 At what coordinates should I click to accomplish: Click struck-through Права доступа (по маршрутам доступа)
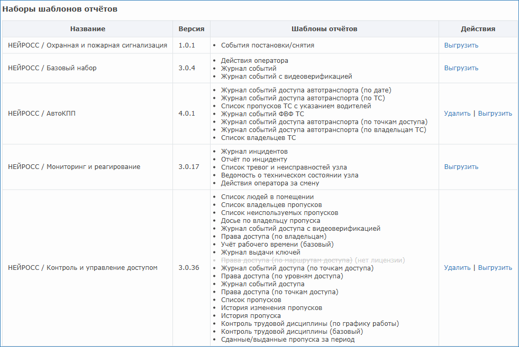[287, 260]
